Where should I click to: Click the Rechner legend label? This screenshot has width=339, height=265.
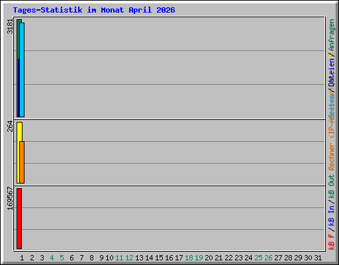pyautogui.click(x=332, y=156)
